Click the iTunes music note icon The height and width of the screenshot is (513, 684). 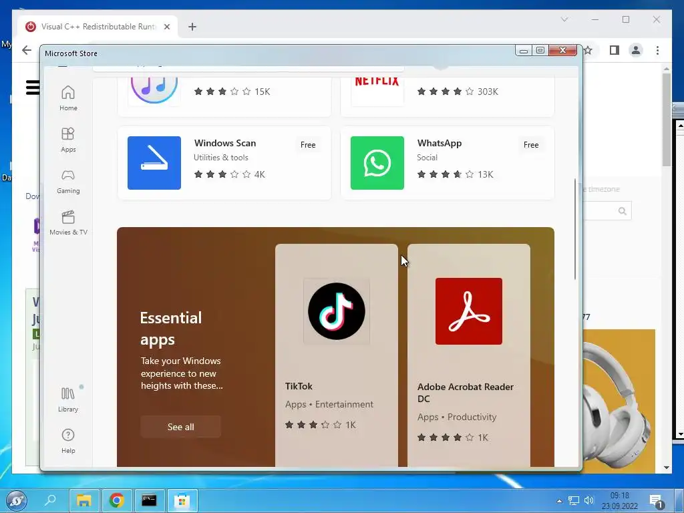(x=154, y=90)
